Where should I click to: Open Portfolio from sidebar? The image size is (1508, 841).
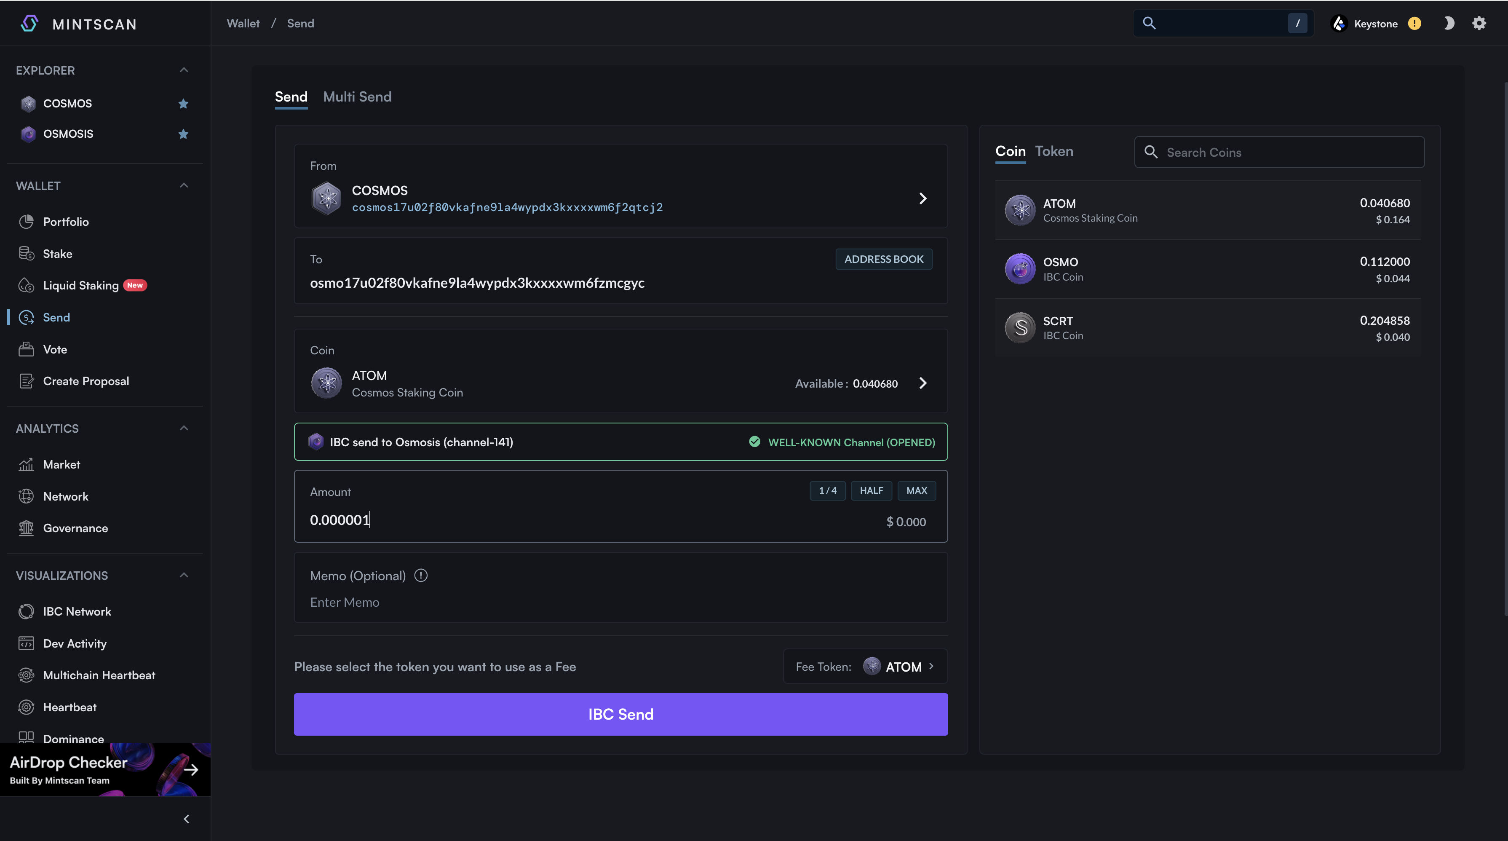click(66, 222)
